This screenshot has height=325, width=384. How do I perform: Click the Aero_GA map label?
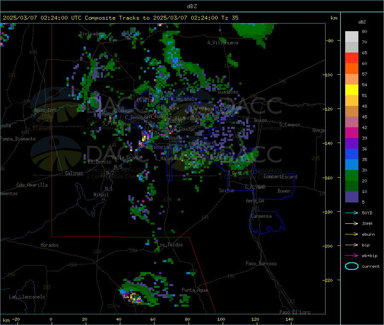[255, 201]
